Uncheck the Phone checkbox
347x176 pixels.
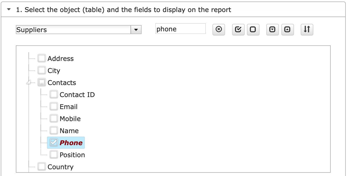54,143
